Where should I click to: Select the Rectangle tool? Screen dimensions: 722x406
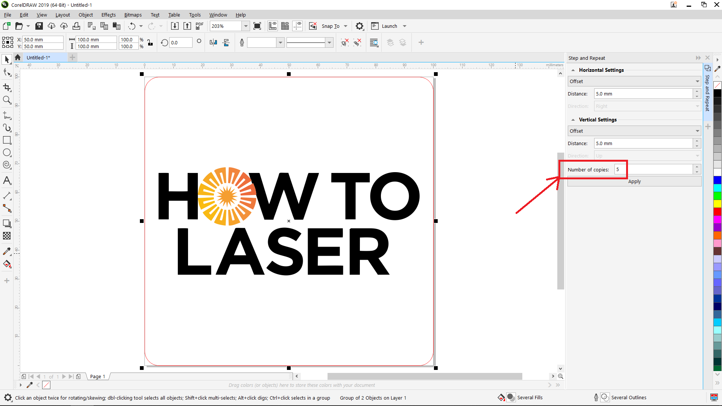coord(7,140)
